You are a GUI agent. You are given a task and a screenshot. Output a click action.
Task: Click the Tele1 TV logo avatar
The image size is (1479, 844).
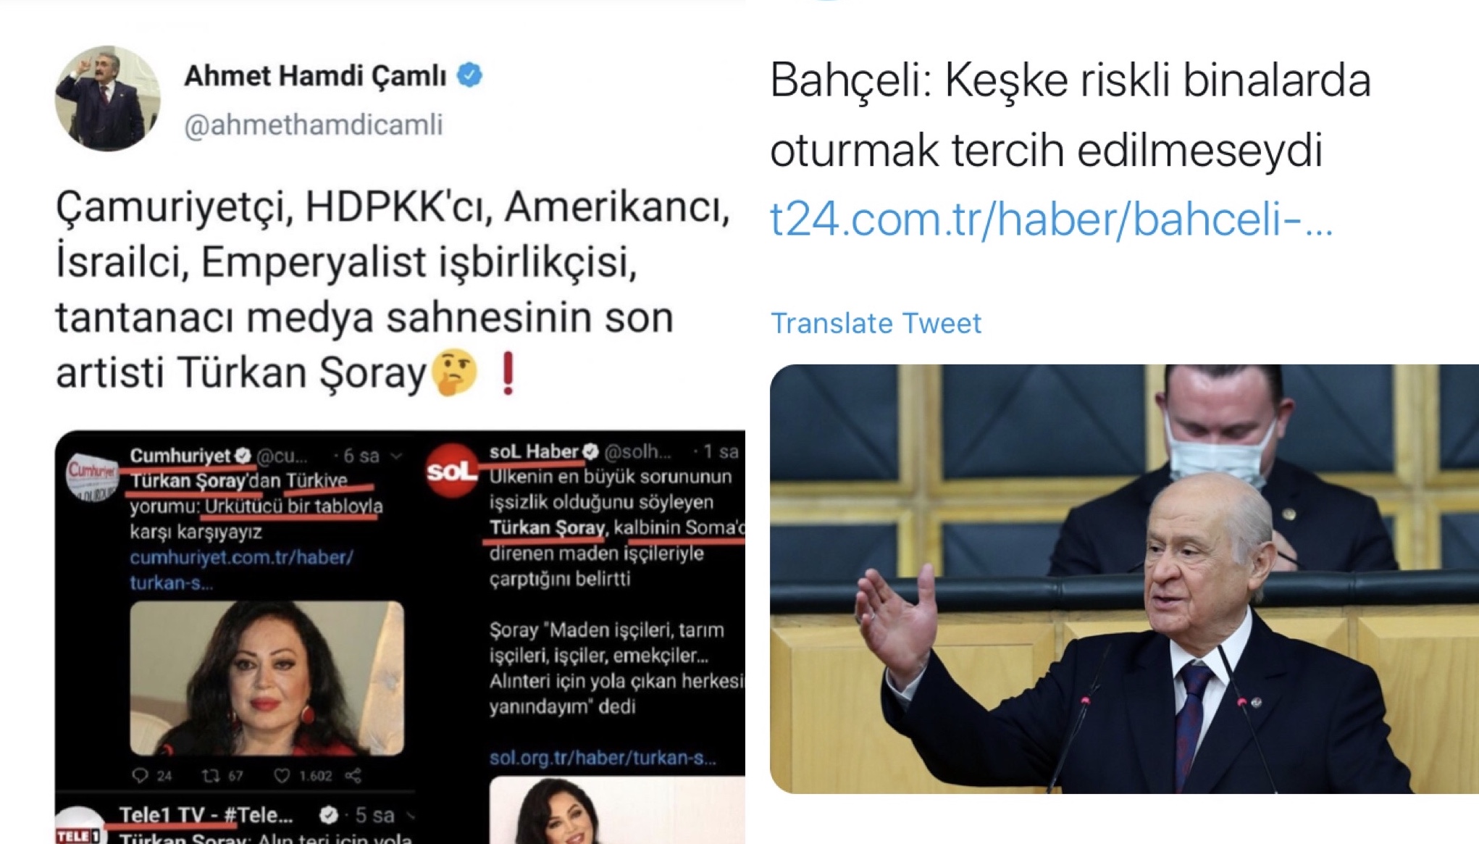80,827
